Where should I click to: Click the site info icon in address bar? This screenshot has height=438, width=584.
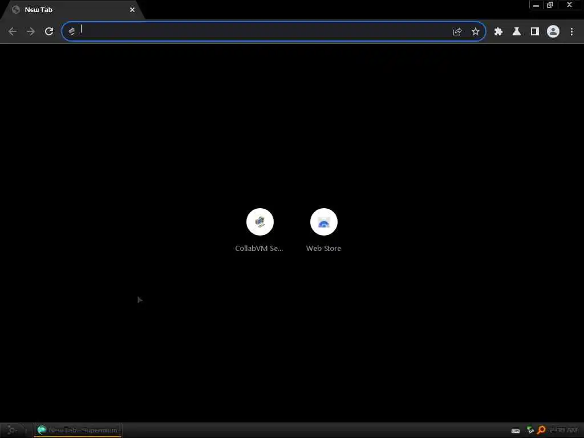click(x=72, y=32)
